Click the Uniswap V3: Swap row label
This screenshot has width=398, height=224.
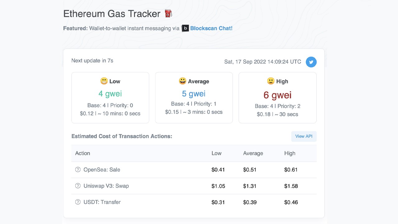pyautogui.click(x=106, y=186)
